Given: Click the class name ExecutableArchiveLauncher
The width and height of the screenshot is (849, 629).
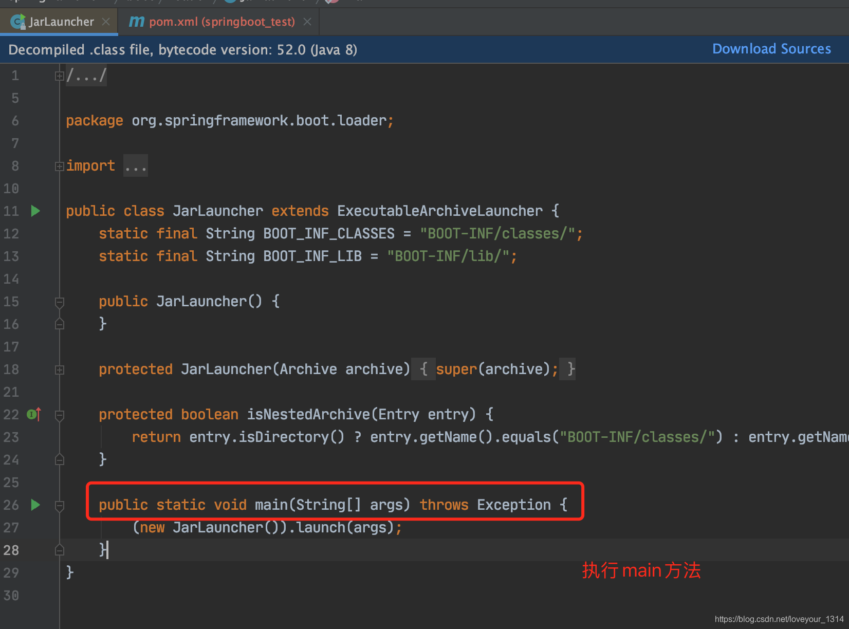Looking at the screenshot, I should click(440, 211).
